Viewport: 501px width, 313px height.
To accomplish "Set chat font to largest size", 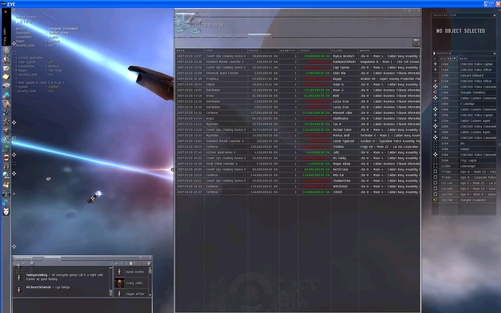I will click(x=121, y=264).
